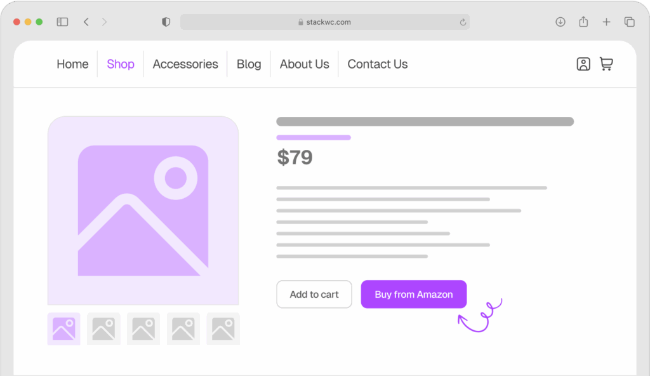The width and height of the screenshot is (650, 376).
Task: Open the shopping cart icon
Action: 606,64
